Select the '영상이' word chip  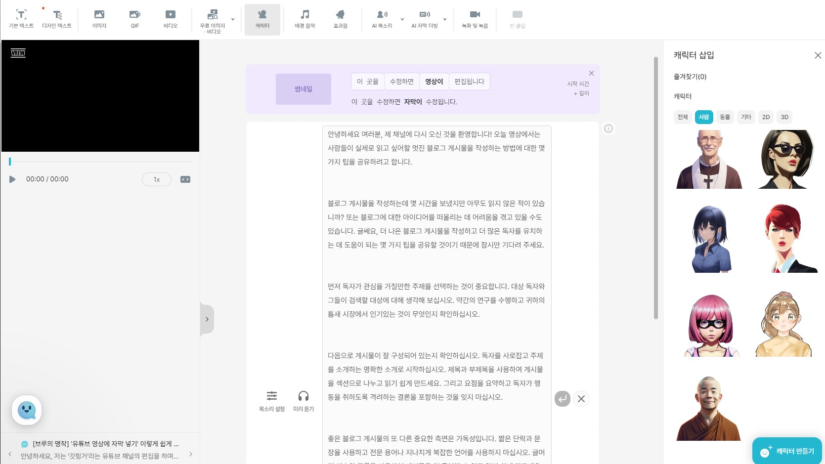(434, 82)
